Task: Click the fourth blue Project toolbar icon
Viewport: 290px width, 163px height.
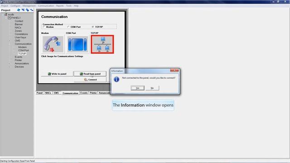Action: [x=32, y=10]
